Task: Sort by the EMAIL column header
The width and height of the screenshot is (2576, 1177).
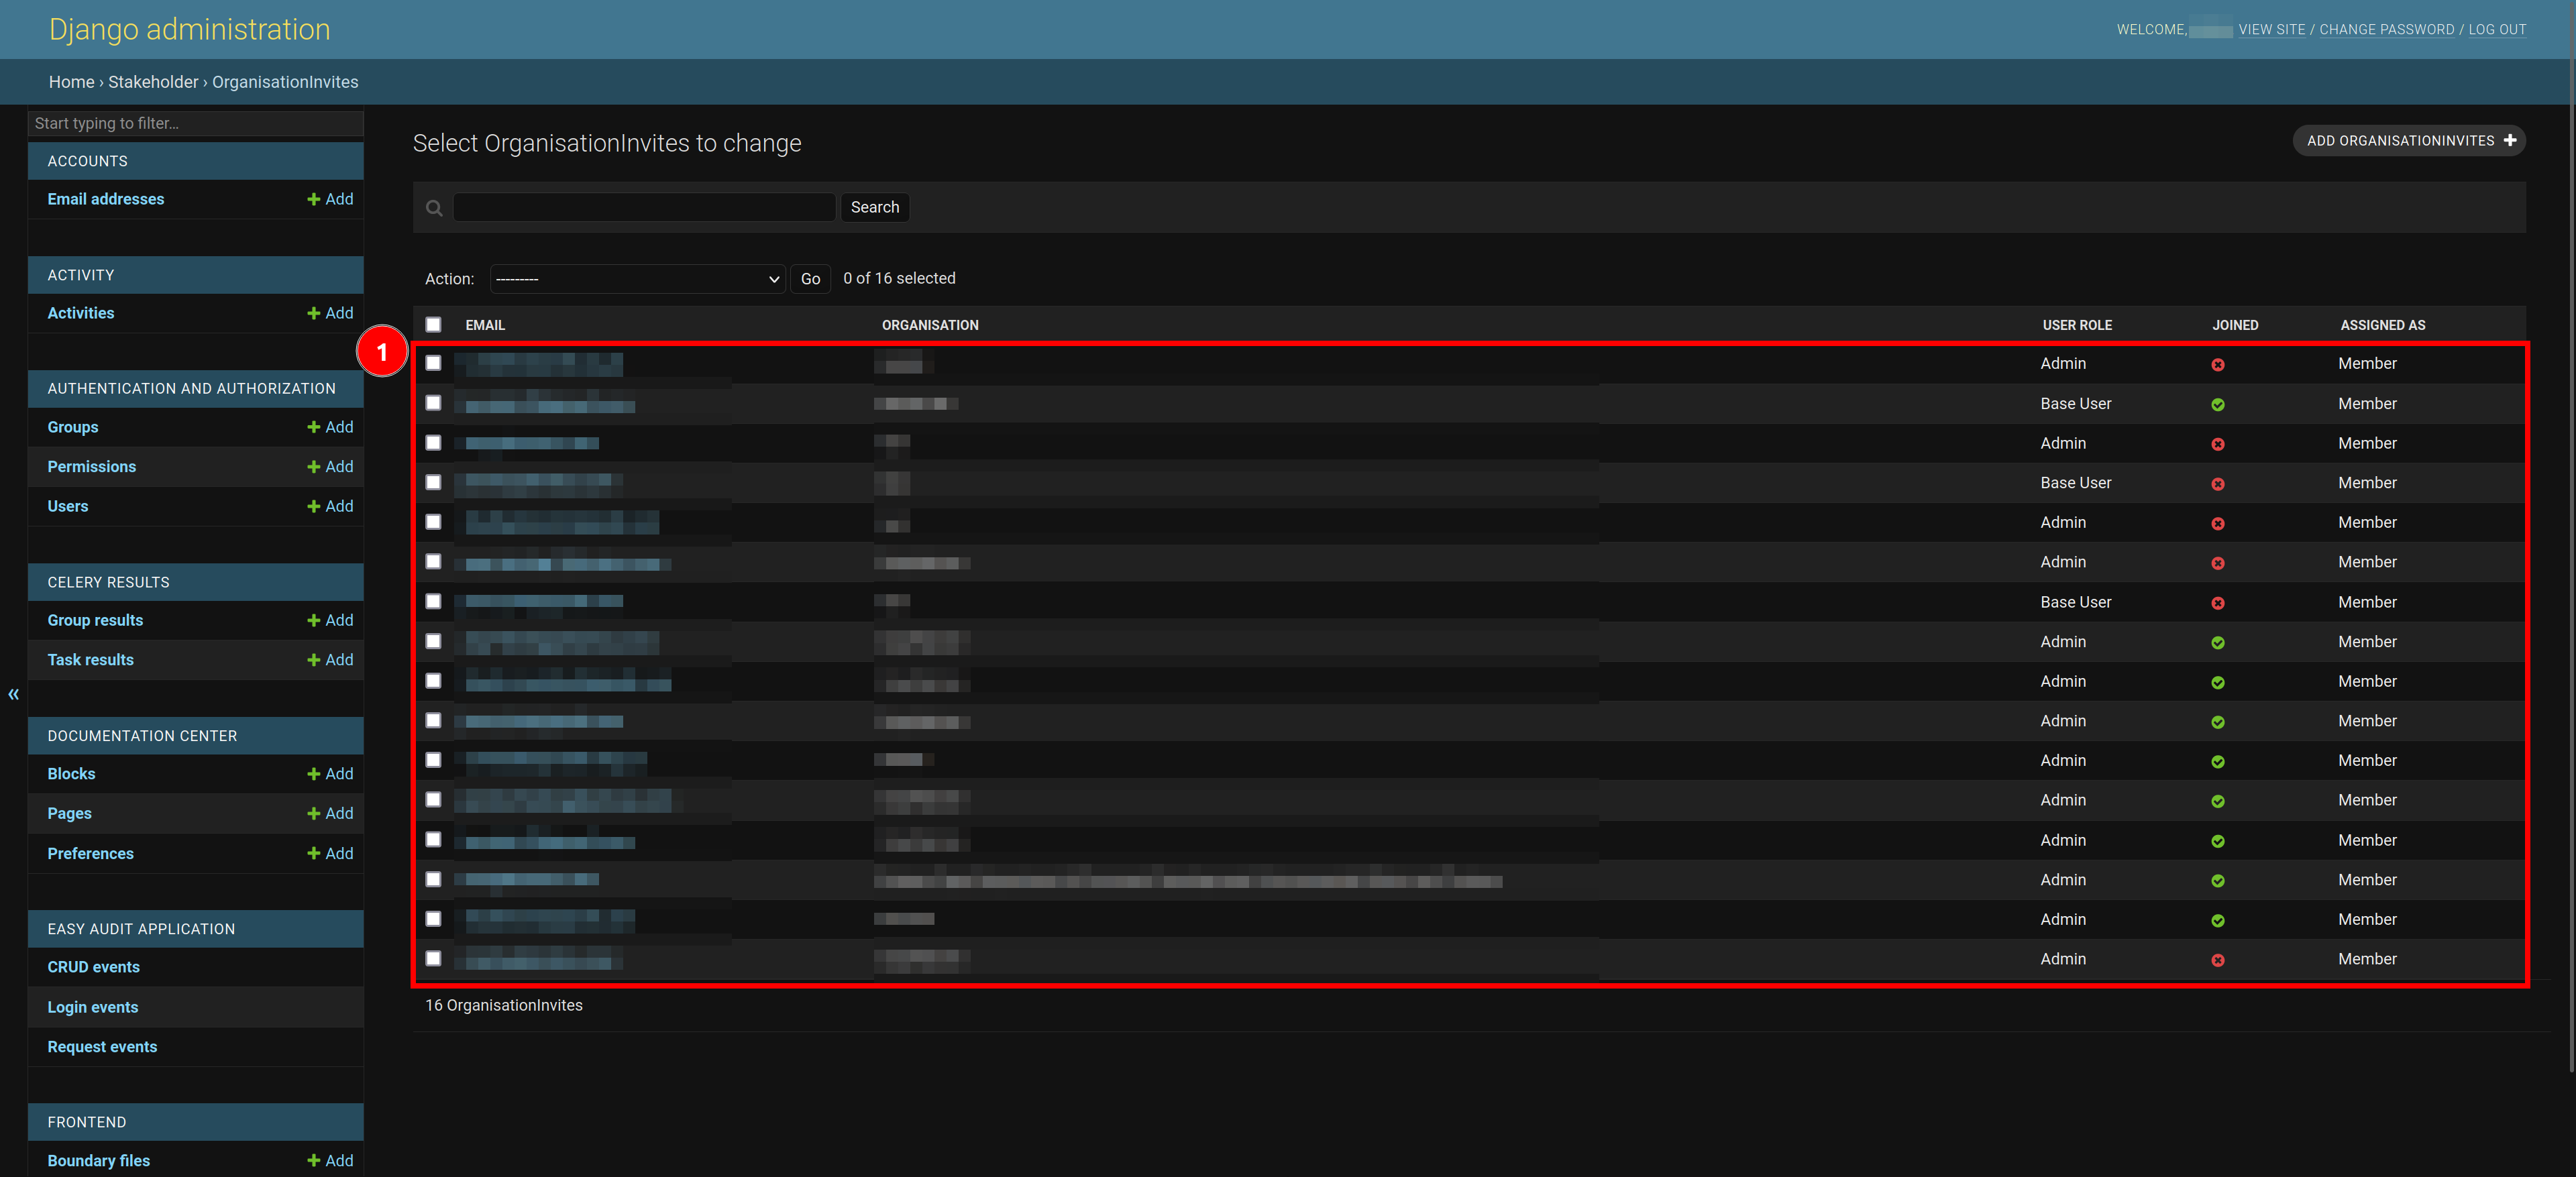Action: coord(485,325)
